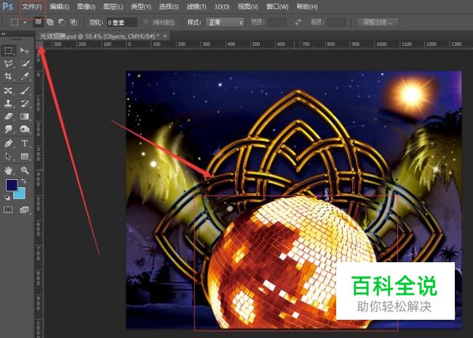
Task: Click the disco ball on the canvas
Action: [x=291, y=263]
